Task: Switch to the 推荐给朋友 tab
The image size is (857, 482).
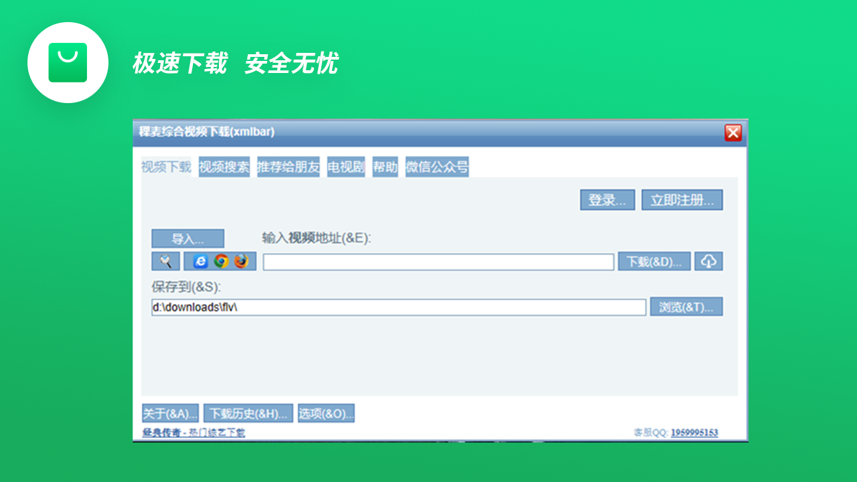Action: (288, 167)
